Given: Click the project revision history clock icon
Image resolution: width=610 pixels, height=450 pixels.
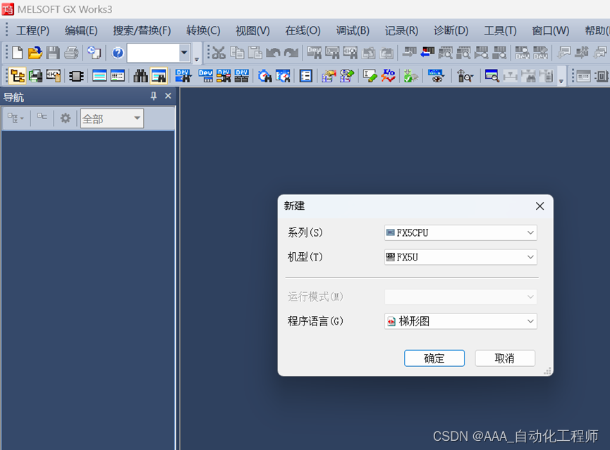Looking at the screenshot, I should [x=94, y=52].
